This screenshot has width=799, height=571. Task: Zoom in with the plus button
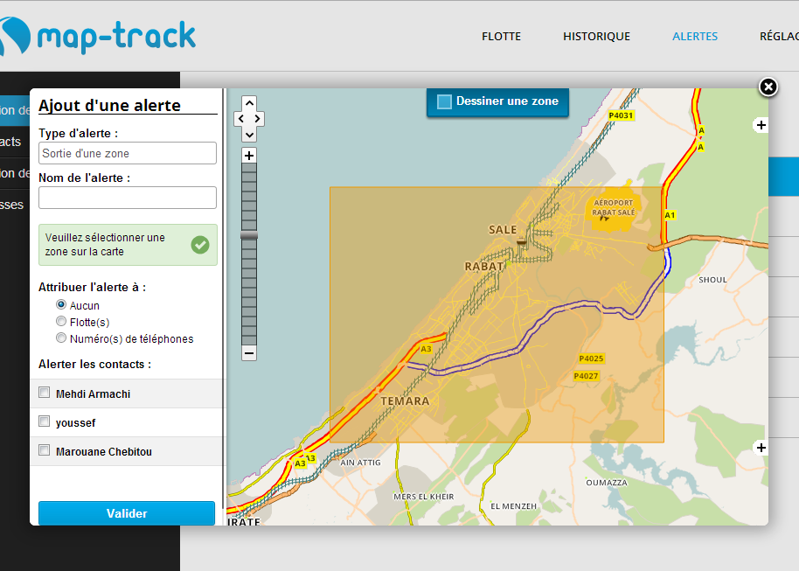point(249,156)
